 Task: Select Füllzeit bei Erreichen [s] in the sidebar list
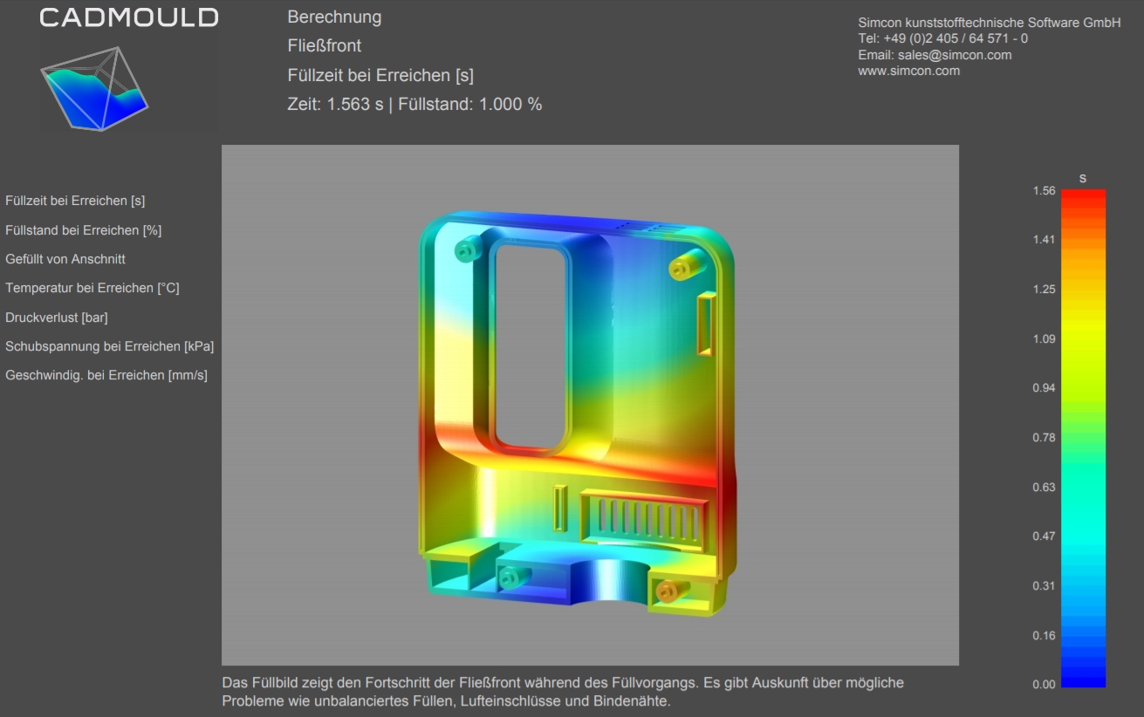tap(75, 201)
